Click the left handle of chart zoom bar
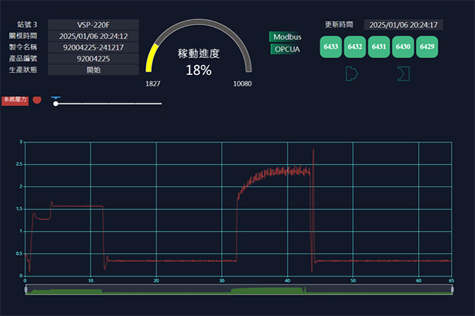The width and height of the screenshot is (475, 316). pos(25,289)
